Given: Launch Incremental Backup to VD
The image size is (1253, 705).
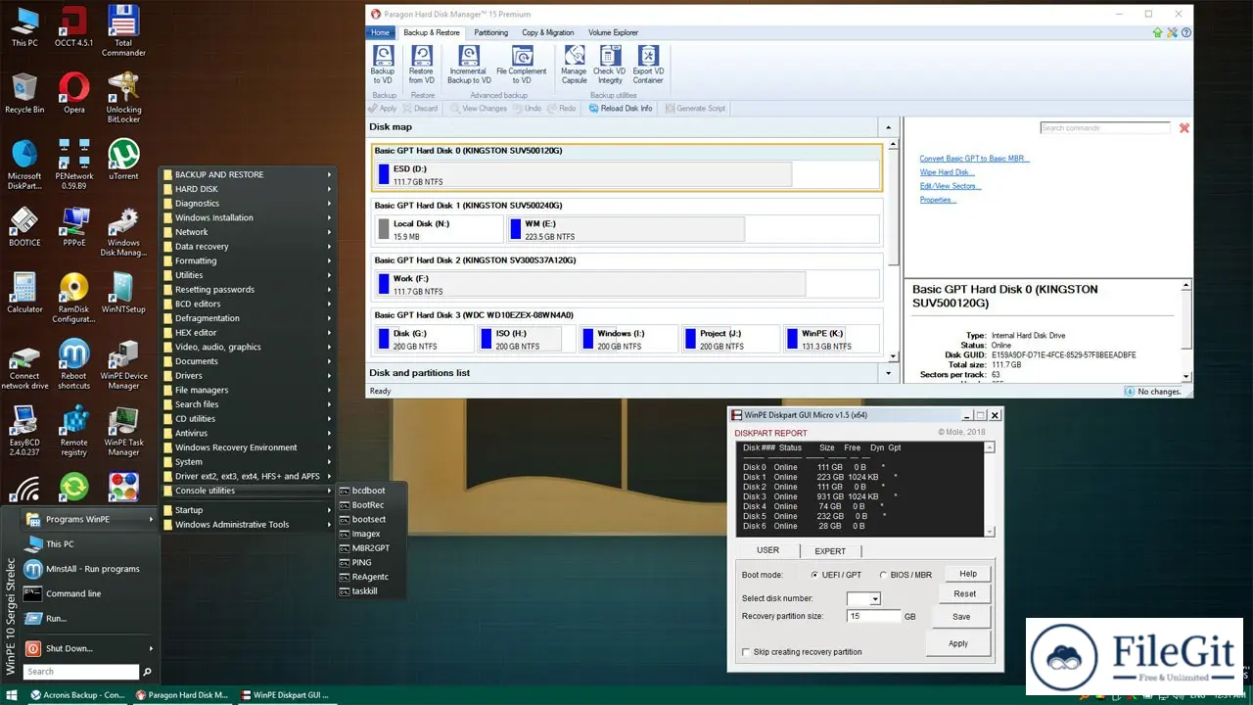Looking at the screenshot, I should 468,65.
